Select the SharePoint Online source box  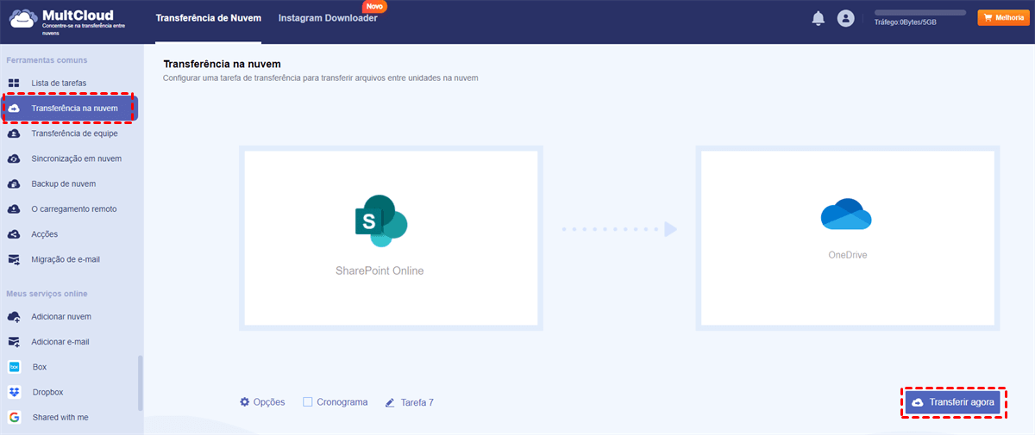pyautogui.click(x=391, y=239)
